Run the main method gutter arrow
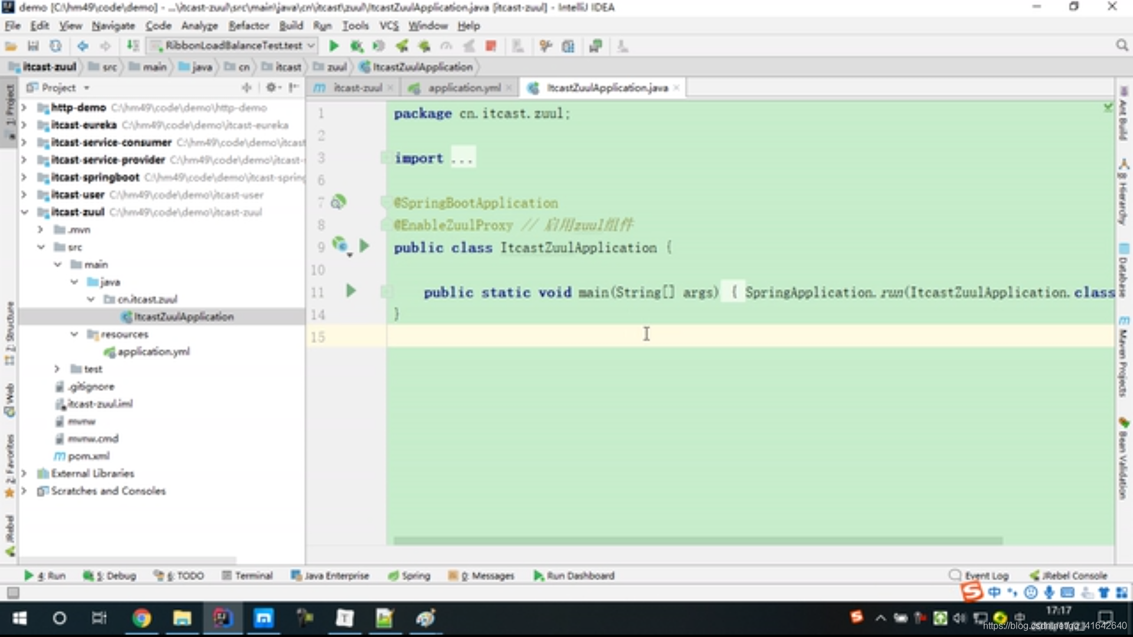Screen dimensions: 1133x637 [x=351, y=290]
